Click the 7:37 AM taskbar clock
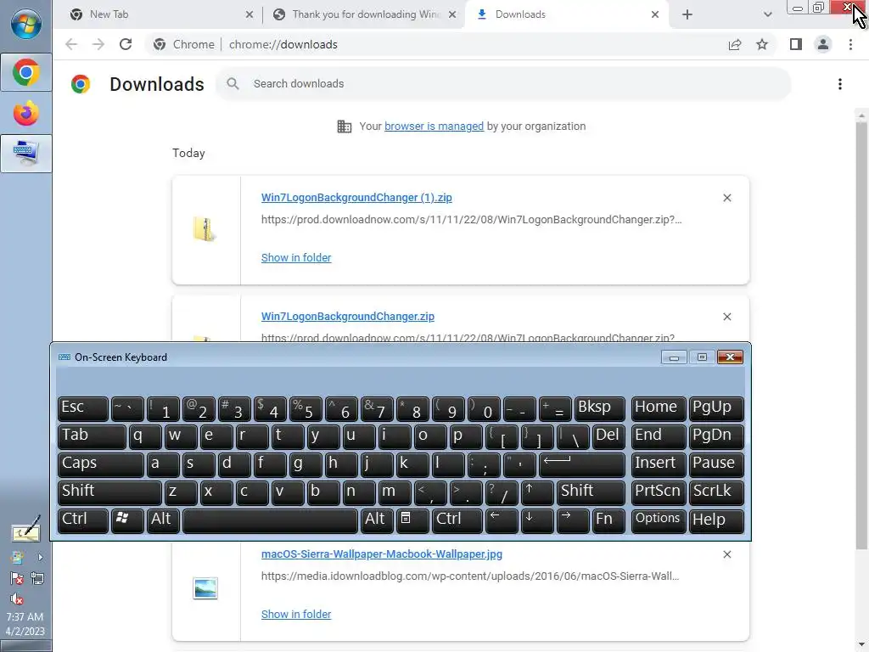 tap(25, 617)
